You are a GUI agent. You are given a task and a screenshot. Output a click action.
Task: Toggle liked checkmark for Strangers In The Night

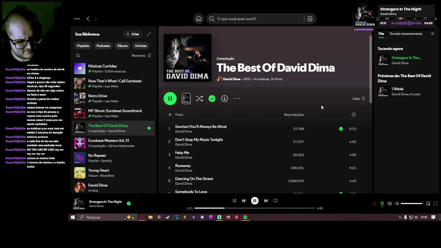tap(129, 204)
